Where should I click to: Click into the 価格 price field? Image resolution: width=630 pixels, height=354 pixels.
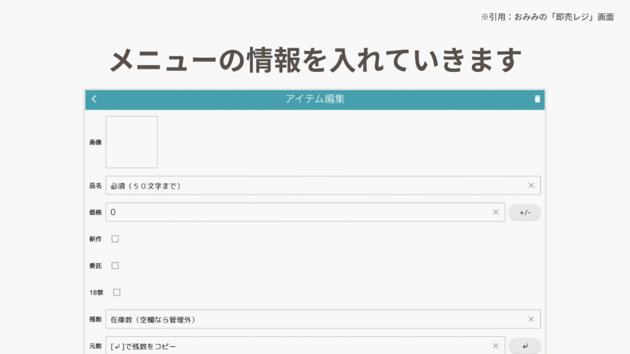[295, 212]
